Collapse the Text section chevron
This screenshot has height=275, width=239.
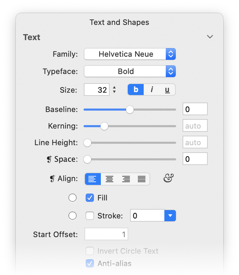point(210,37)
